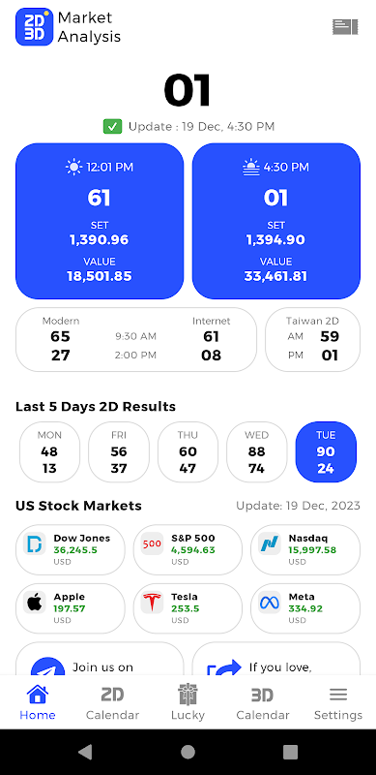Open the 12:01 PM result card
Screen dimensions: 376x775
(x=100, y=221)
